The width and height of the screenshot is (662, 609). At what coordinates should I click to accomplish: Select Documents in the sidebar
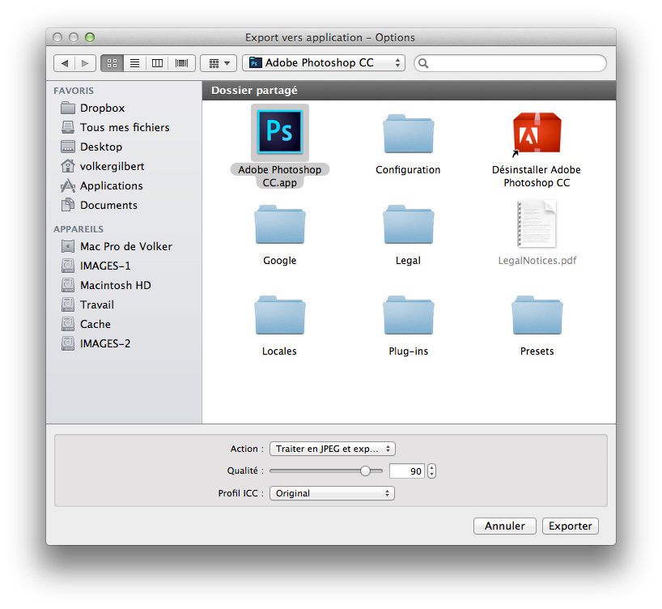100,206
